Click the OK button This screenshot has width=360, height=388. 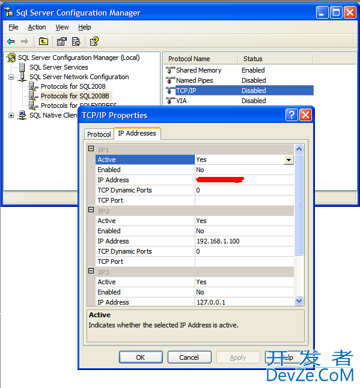(x=141, y=357)
